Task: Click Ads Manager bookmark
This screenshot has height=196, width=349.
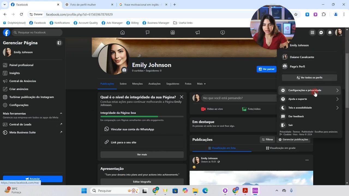Action: 112,23
